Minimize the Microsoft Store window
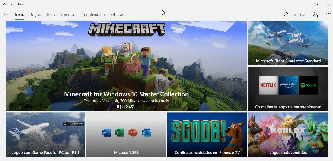This screenshot has width=333, height=161. point(304,4)
